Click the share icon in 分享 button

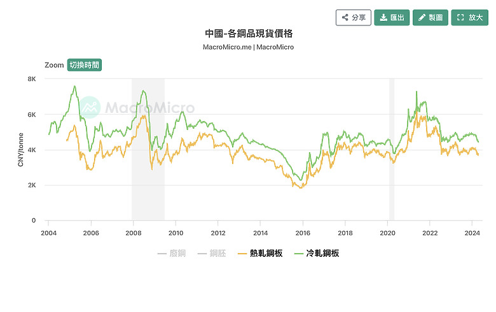tap(345, 18)
